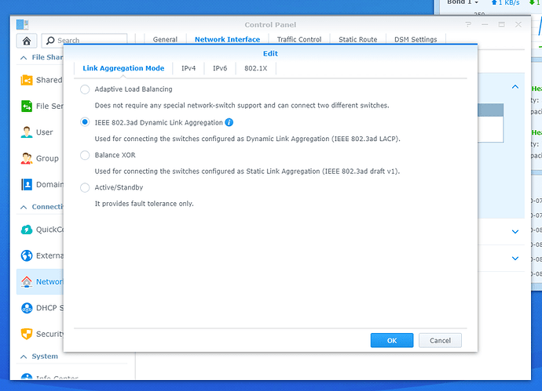The height and width of the screenshot is (391, 542).
Task: Click the Control Panel home icon
Action: [27, 41]
